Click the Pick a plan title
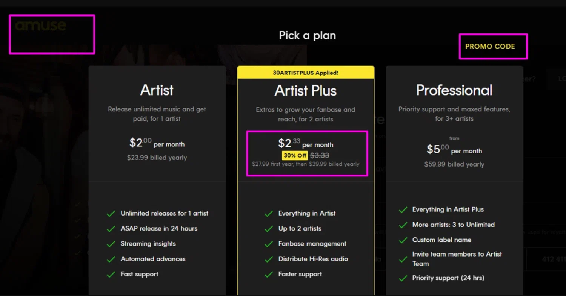The image size is (566, 296). click(x=307, y=35)
